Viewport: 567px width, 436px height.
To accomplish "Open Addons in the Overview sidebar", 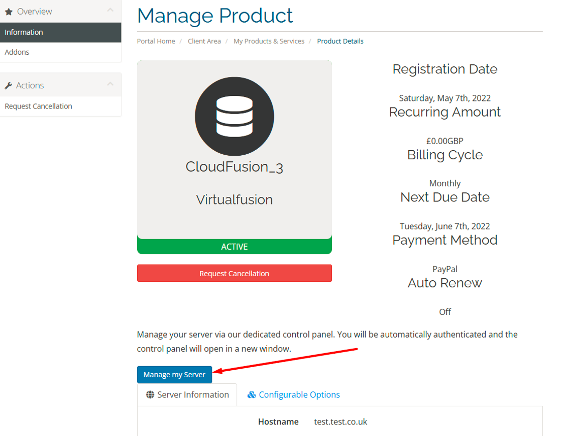I will (61, 52).
